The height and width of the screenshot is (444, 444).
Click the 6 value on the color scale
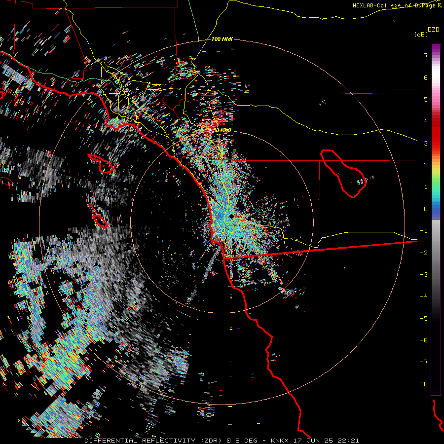426,77
